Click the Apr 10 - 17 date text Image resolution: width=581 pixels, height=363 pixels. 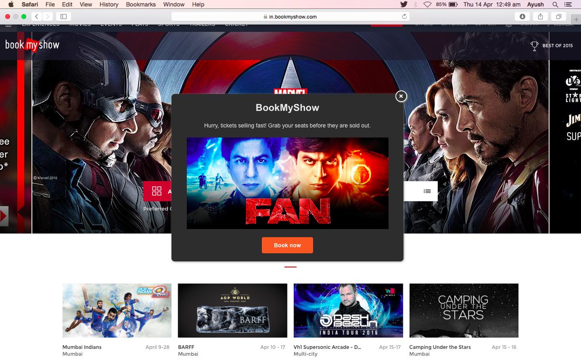point(273,347)
